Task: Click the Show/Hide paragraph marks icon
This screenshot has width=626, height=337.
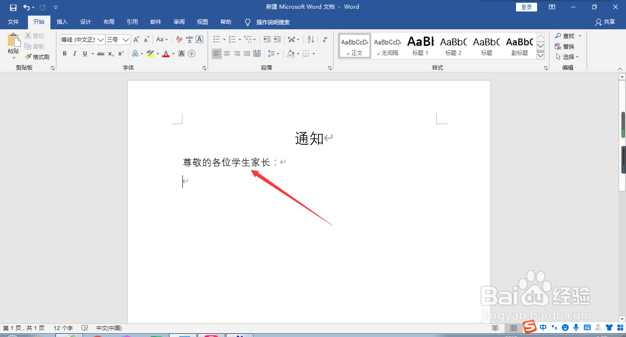Action: pyautogui.click(x=325, y=40)
